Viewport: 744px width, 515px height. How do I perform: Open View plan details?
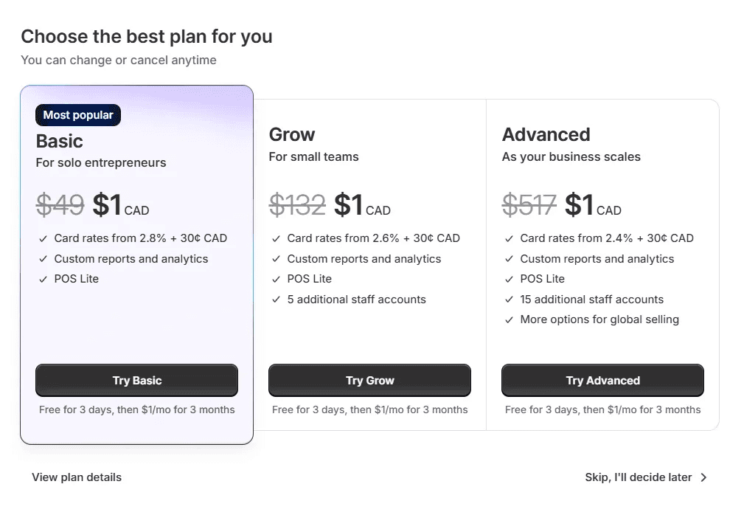click(77, 477)
